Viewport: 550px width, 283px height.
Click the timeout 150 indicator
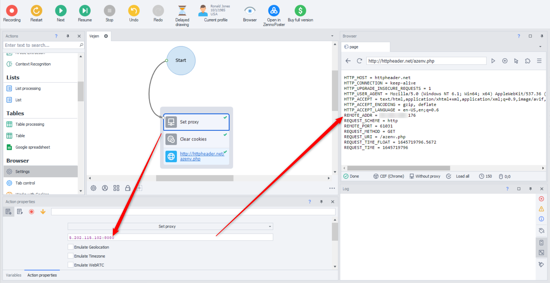[486, 176]
